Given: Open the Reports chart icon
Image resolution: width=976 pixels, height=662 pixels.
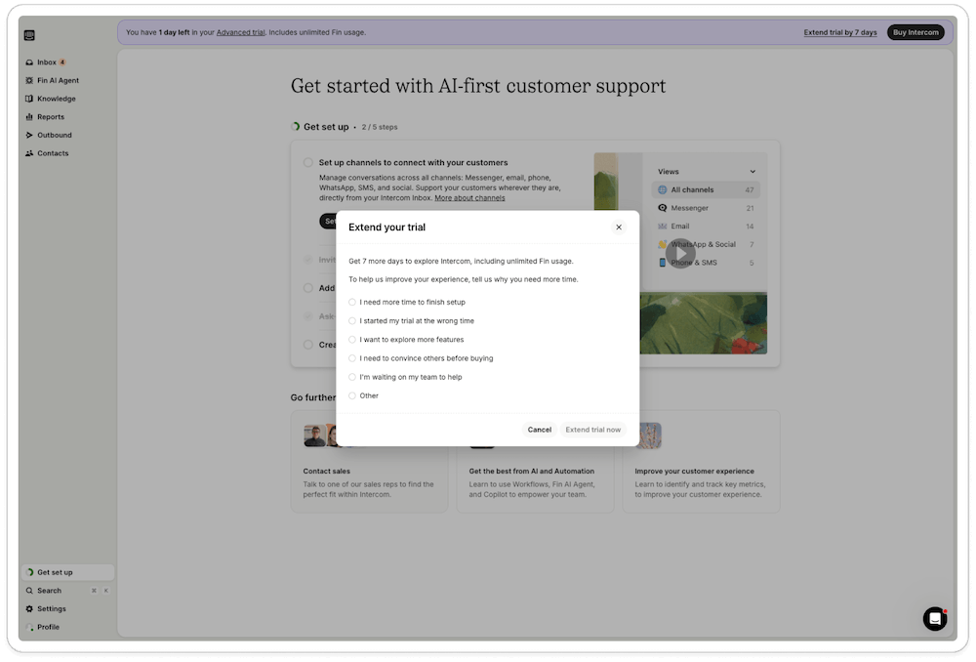Looking at the screenshot, I should coord(29,116).
